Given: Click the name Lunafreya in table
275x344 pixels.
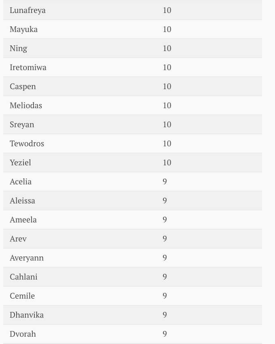Looking at the screenshot, I should point(27,10).
